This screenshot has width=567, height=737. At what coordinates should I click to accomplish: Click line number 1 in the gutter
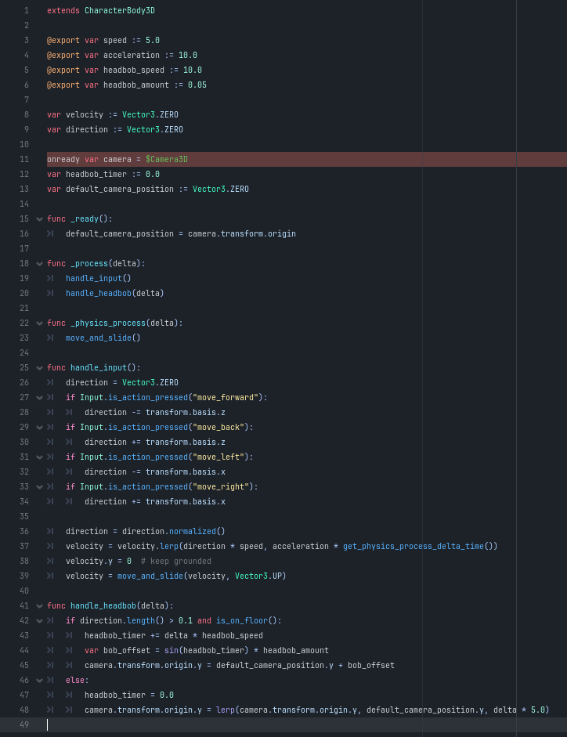tap(27, 10)
